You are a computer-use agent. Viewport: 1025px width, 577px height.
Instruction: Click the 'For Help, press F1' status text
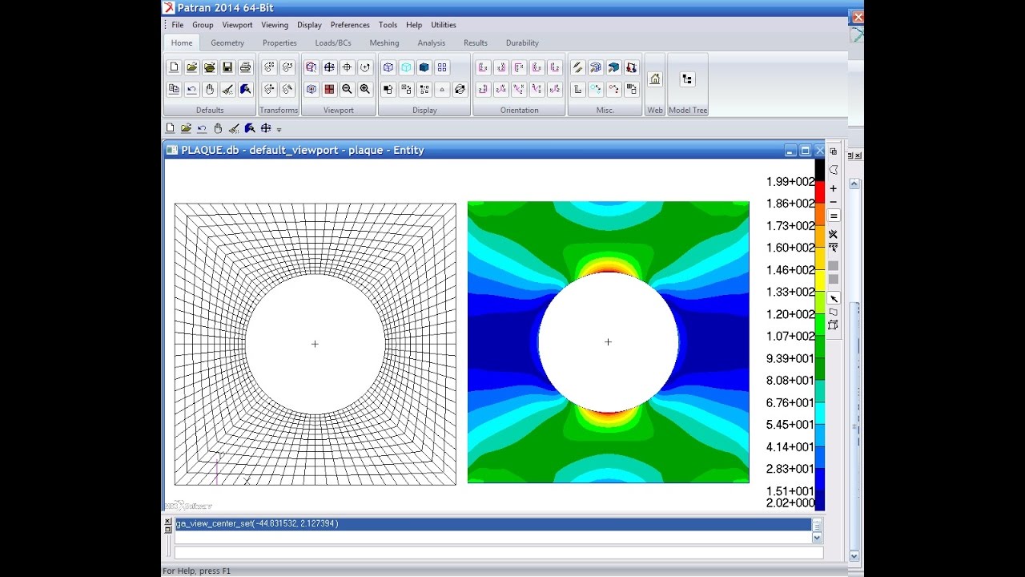click(x=197, y=571)
